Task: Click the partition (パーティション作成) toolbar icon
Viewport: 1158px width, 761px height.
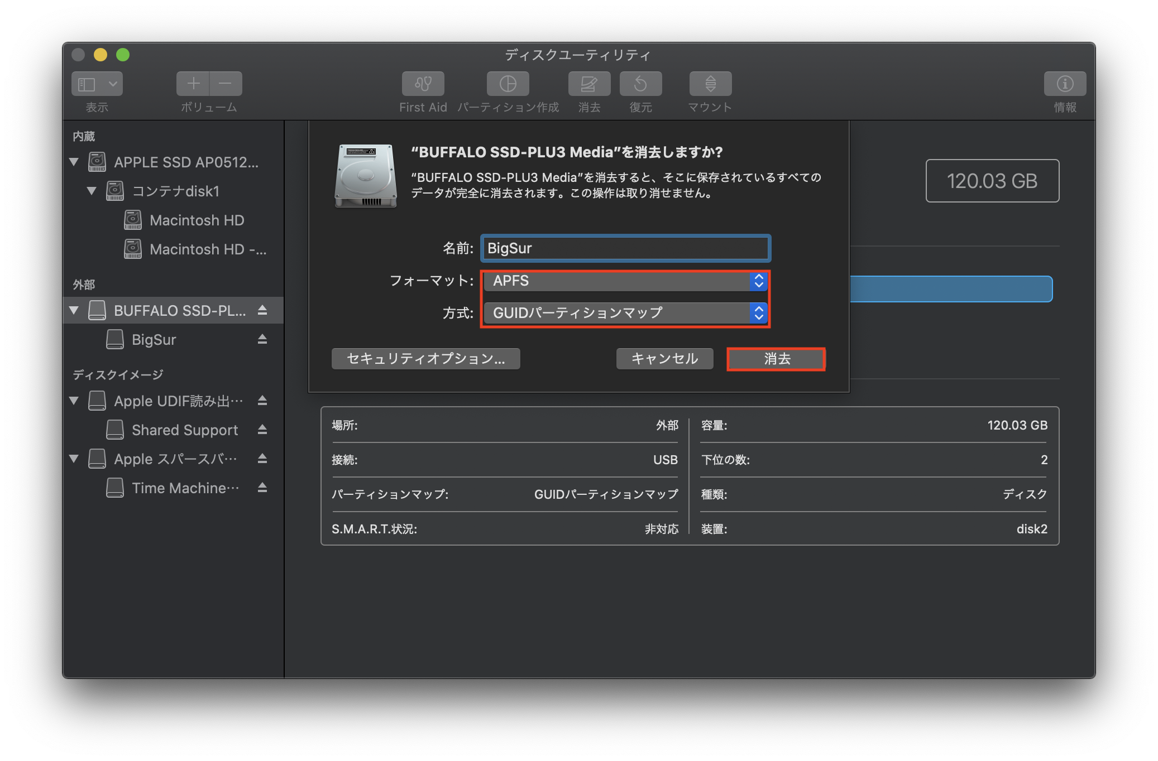Action: tap(508, 84)
